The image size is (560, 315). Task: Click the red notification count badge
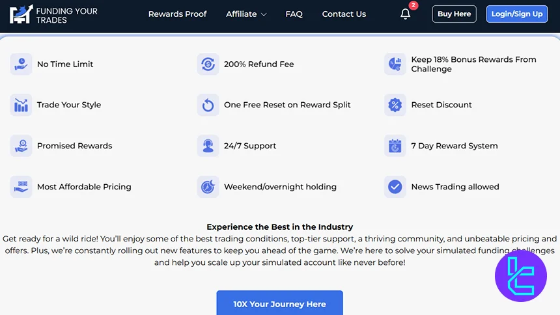tap(413, 5)
